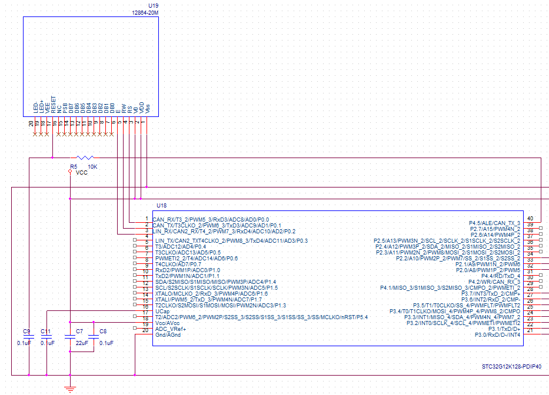The image size is (549, 395).
Task: Select the RxD2/PWM1P/ADC0/P1.0 pin name
Action: click(x=188, y=270)
